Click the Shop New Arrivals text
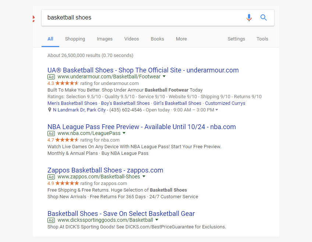Screen dimensions: 312x242 point(67,197)
